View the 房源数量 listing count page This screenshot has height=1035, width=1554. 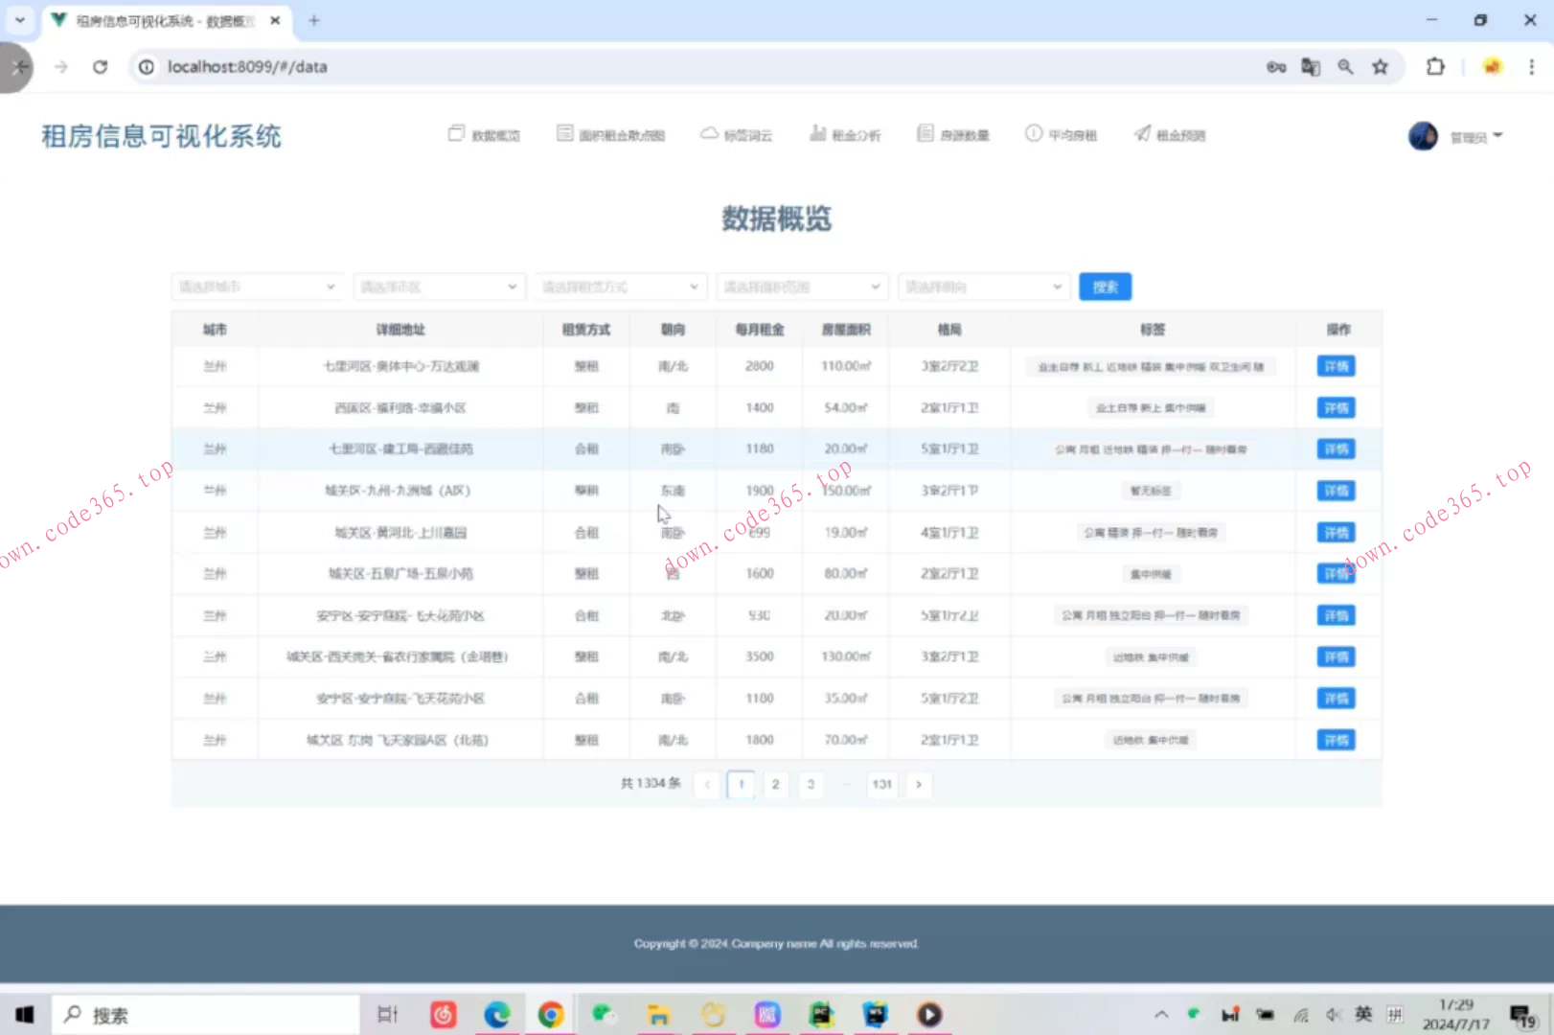pos(953,134)
